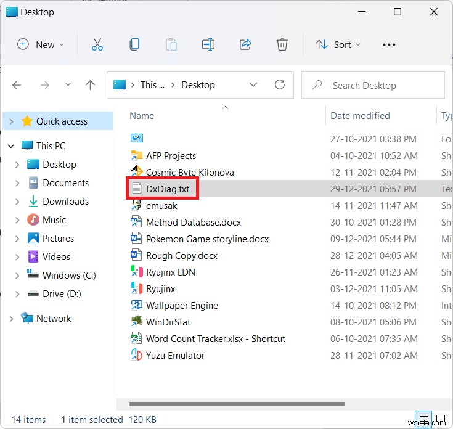Select the DxDiag.txt file icon

point(137,189)
